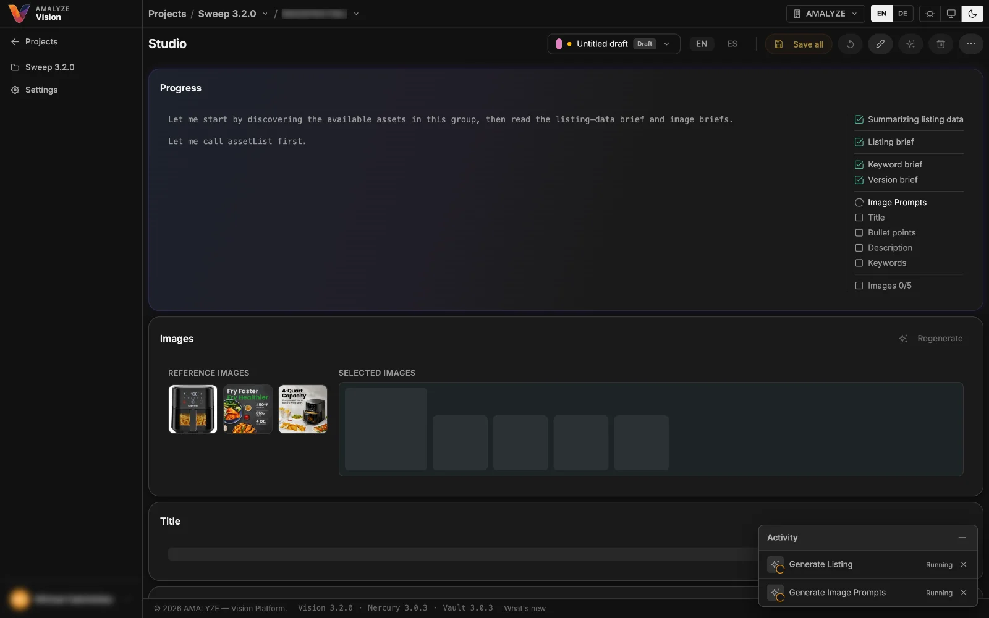The width and height of the screenshot is (989, 618).
Task: Select ES listing language tab
Action: [x=732, y=44]
